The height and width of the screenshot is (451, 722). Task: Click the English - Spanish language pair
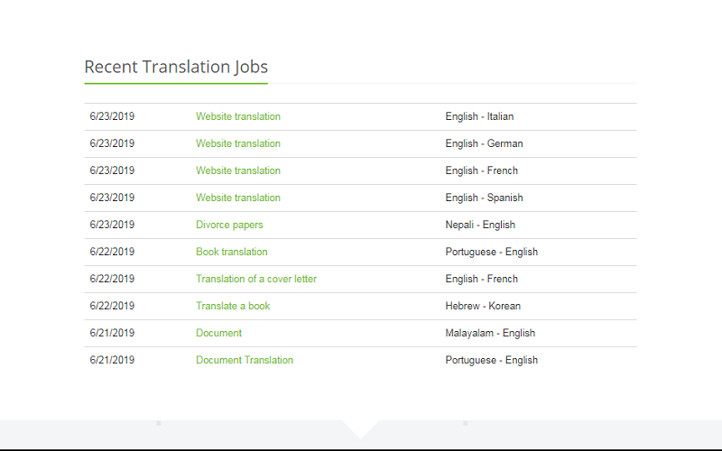484,198
